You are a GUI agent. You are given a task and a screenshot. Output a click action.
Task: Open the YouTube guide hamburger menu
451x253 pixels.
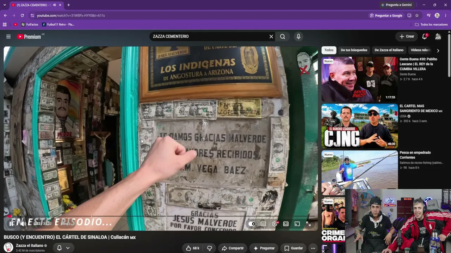point(8,37)
